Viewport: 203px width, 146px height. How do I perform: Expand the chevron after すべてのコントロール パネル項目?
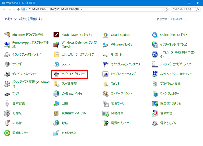82,9
